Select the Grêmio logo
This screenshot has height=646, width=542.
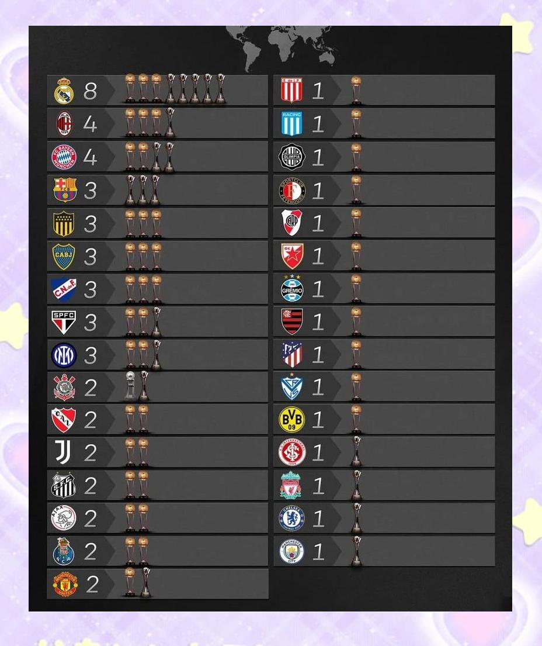pyautogui.click(x=292, y=288)
